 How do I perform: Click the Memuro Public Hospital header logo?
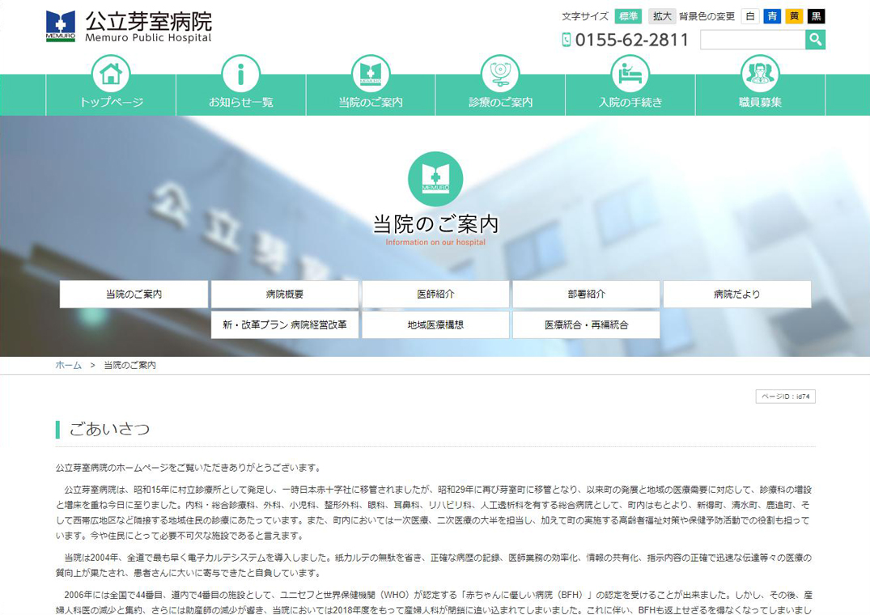[x=129, y=26]
